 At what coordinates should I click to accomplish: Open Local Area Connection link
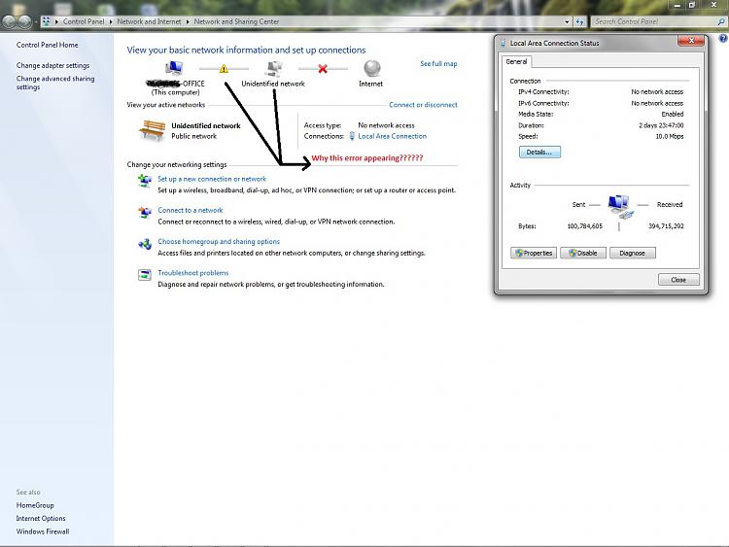(393, 136)
